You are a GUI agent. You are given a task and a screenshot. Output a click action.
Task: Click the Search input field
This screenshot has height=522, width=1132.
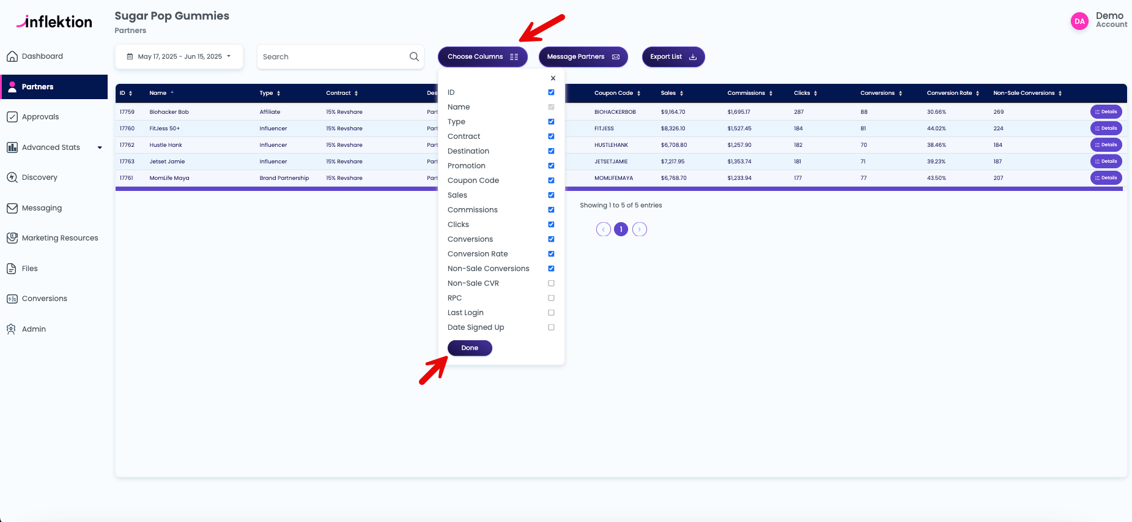[340, 56]
